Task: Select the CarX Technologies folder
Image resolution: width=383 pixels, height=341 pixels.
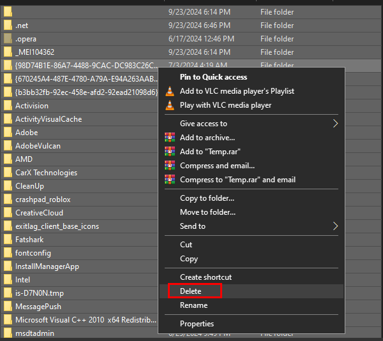Action: coord(46,173)
